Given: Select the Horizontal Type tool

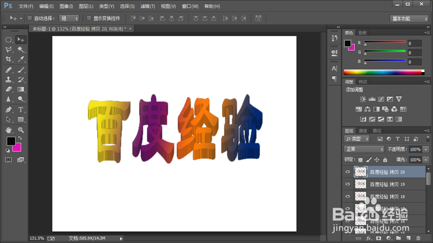Looking at the screenshot, I should pos(21,110).
